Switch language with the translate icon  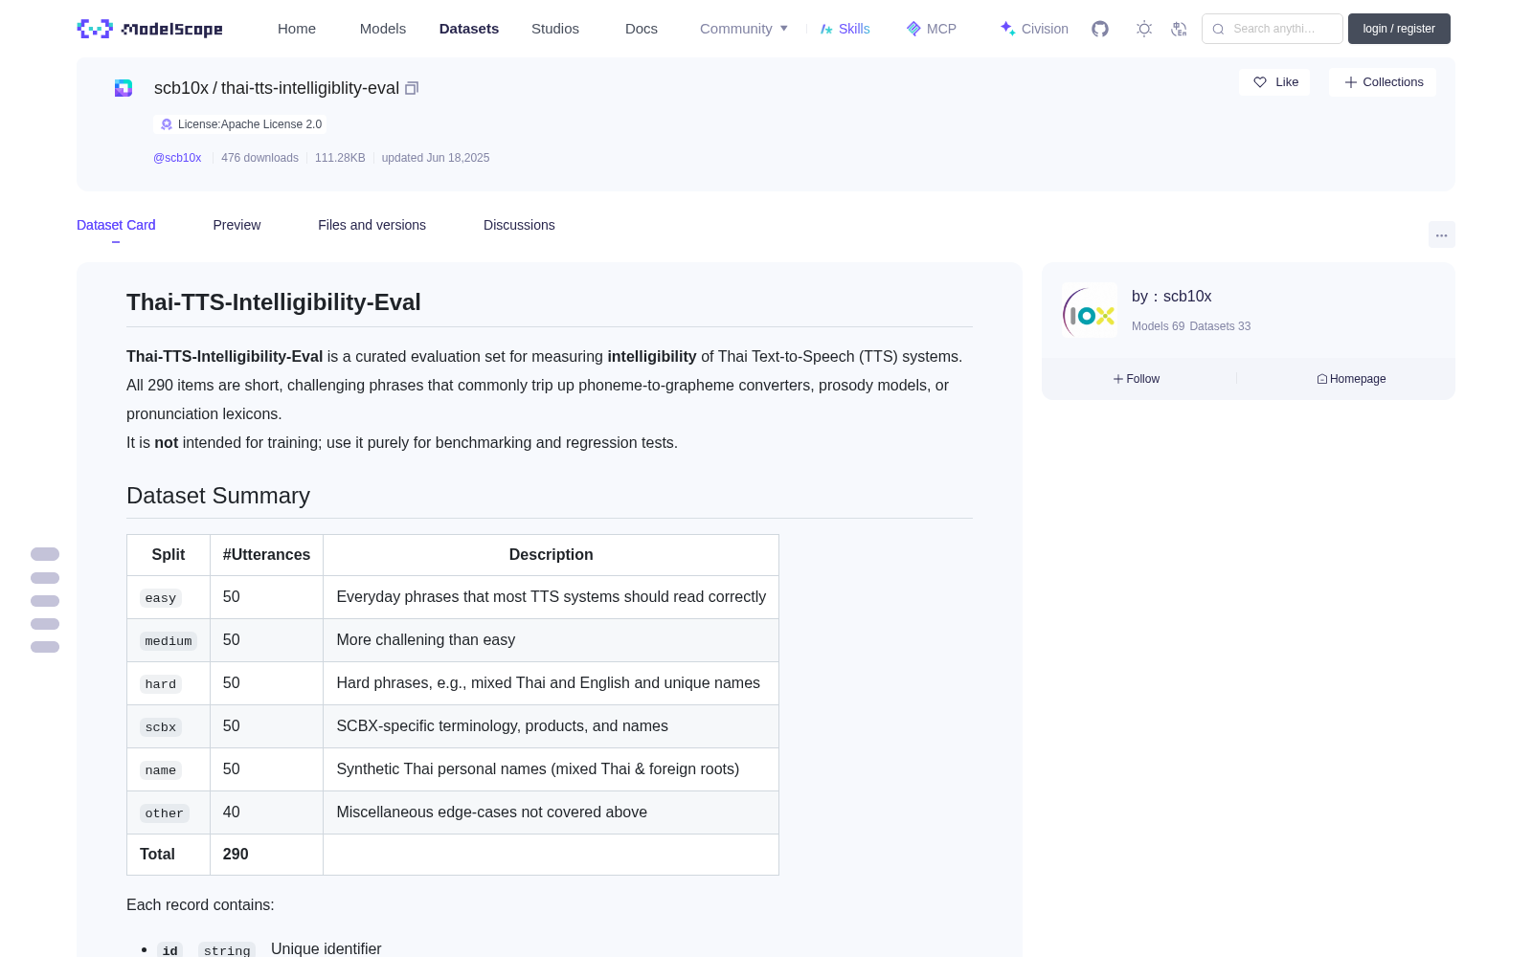click(1180, 29)
